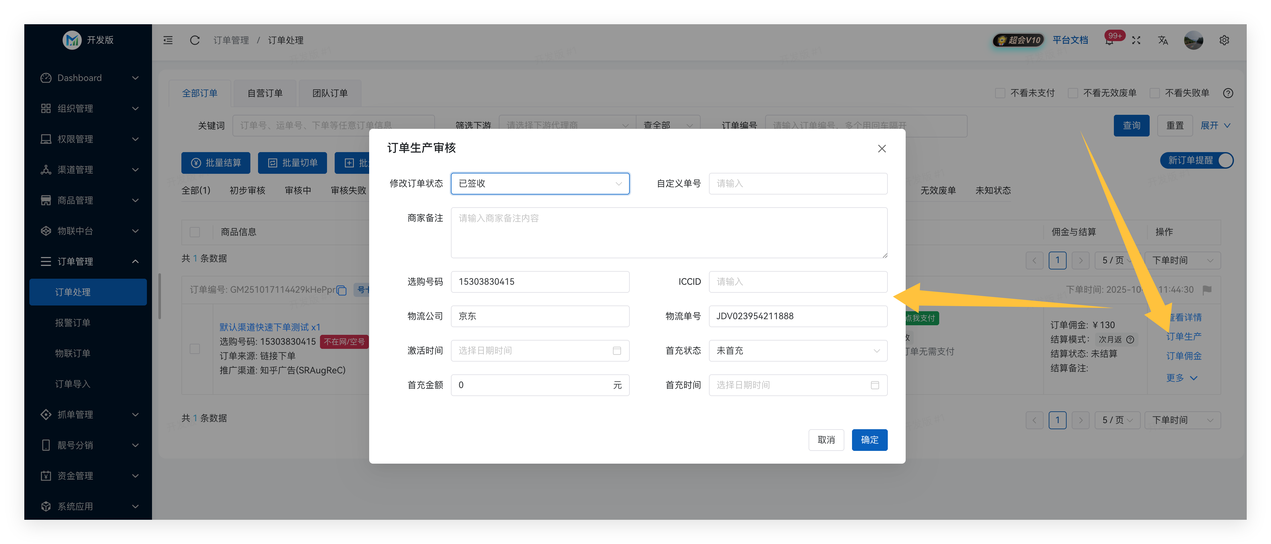The height and width of the screenshot is (544, 1271).
Task: Click the 物流单号 field with JDV023954211888
Action: pyautogui.click(x=798, y=316)
